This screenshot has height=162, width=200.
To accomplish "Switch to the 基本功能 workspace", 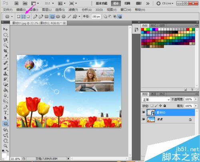I will point(102,4).
